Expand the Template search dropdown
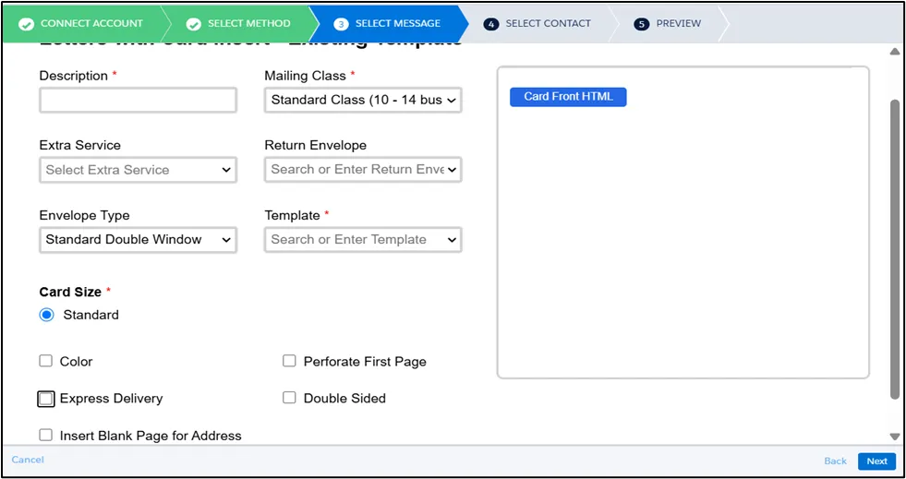Screen dimensions: 906x479 pyautogui.click(x=363, y=240)
